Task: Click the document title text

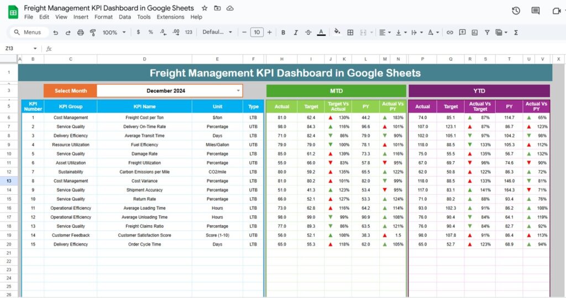Action: coord(109,8)
